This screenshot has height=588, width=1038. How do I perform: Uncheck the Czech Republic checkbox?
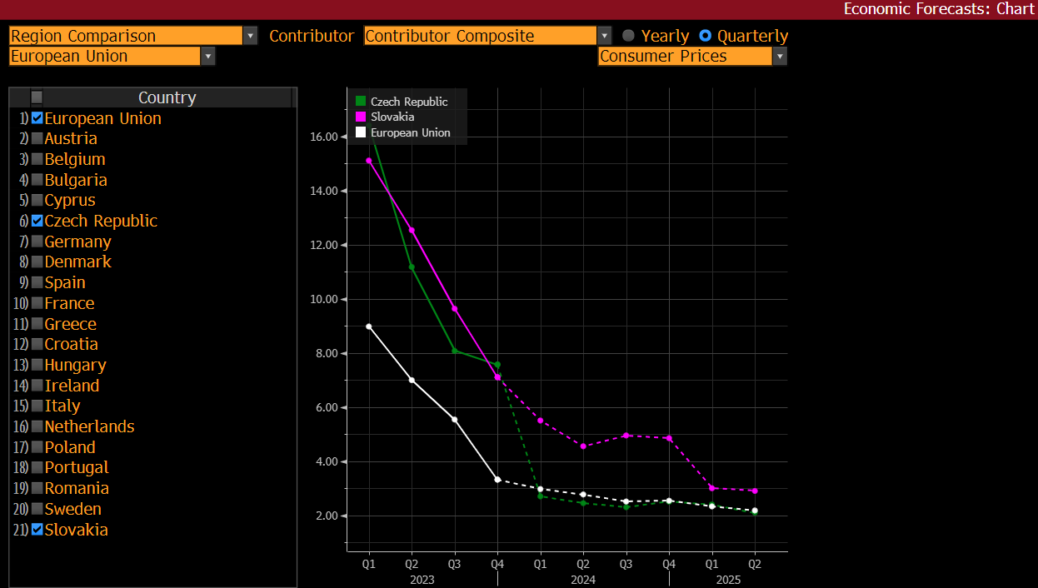(x=37, y=221)
